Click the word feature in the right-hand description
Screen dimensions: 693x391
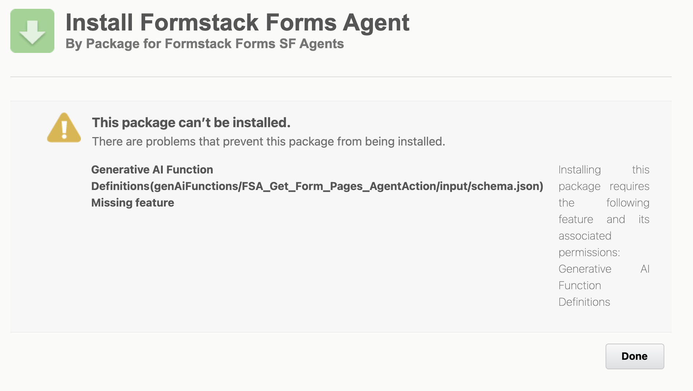[x=575, y=219]
